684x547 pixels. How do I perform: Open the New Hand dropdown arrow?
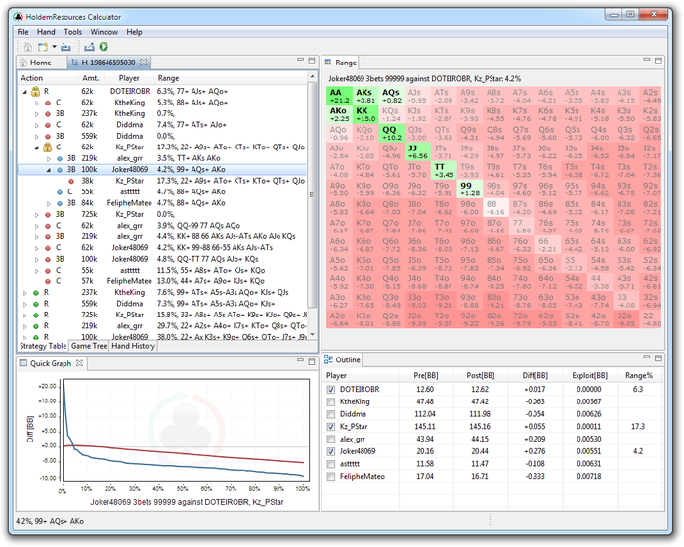pyautogui.click(x=54, y=46)
